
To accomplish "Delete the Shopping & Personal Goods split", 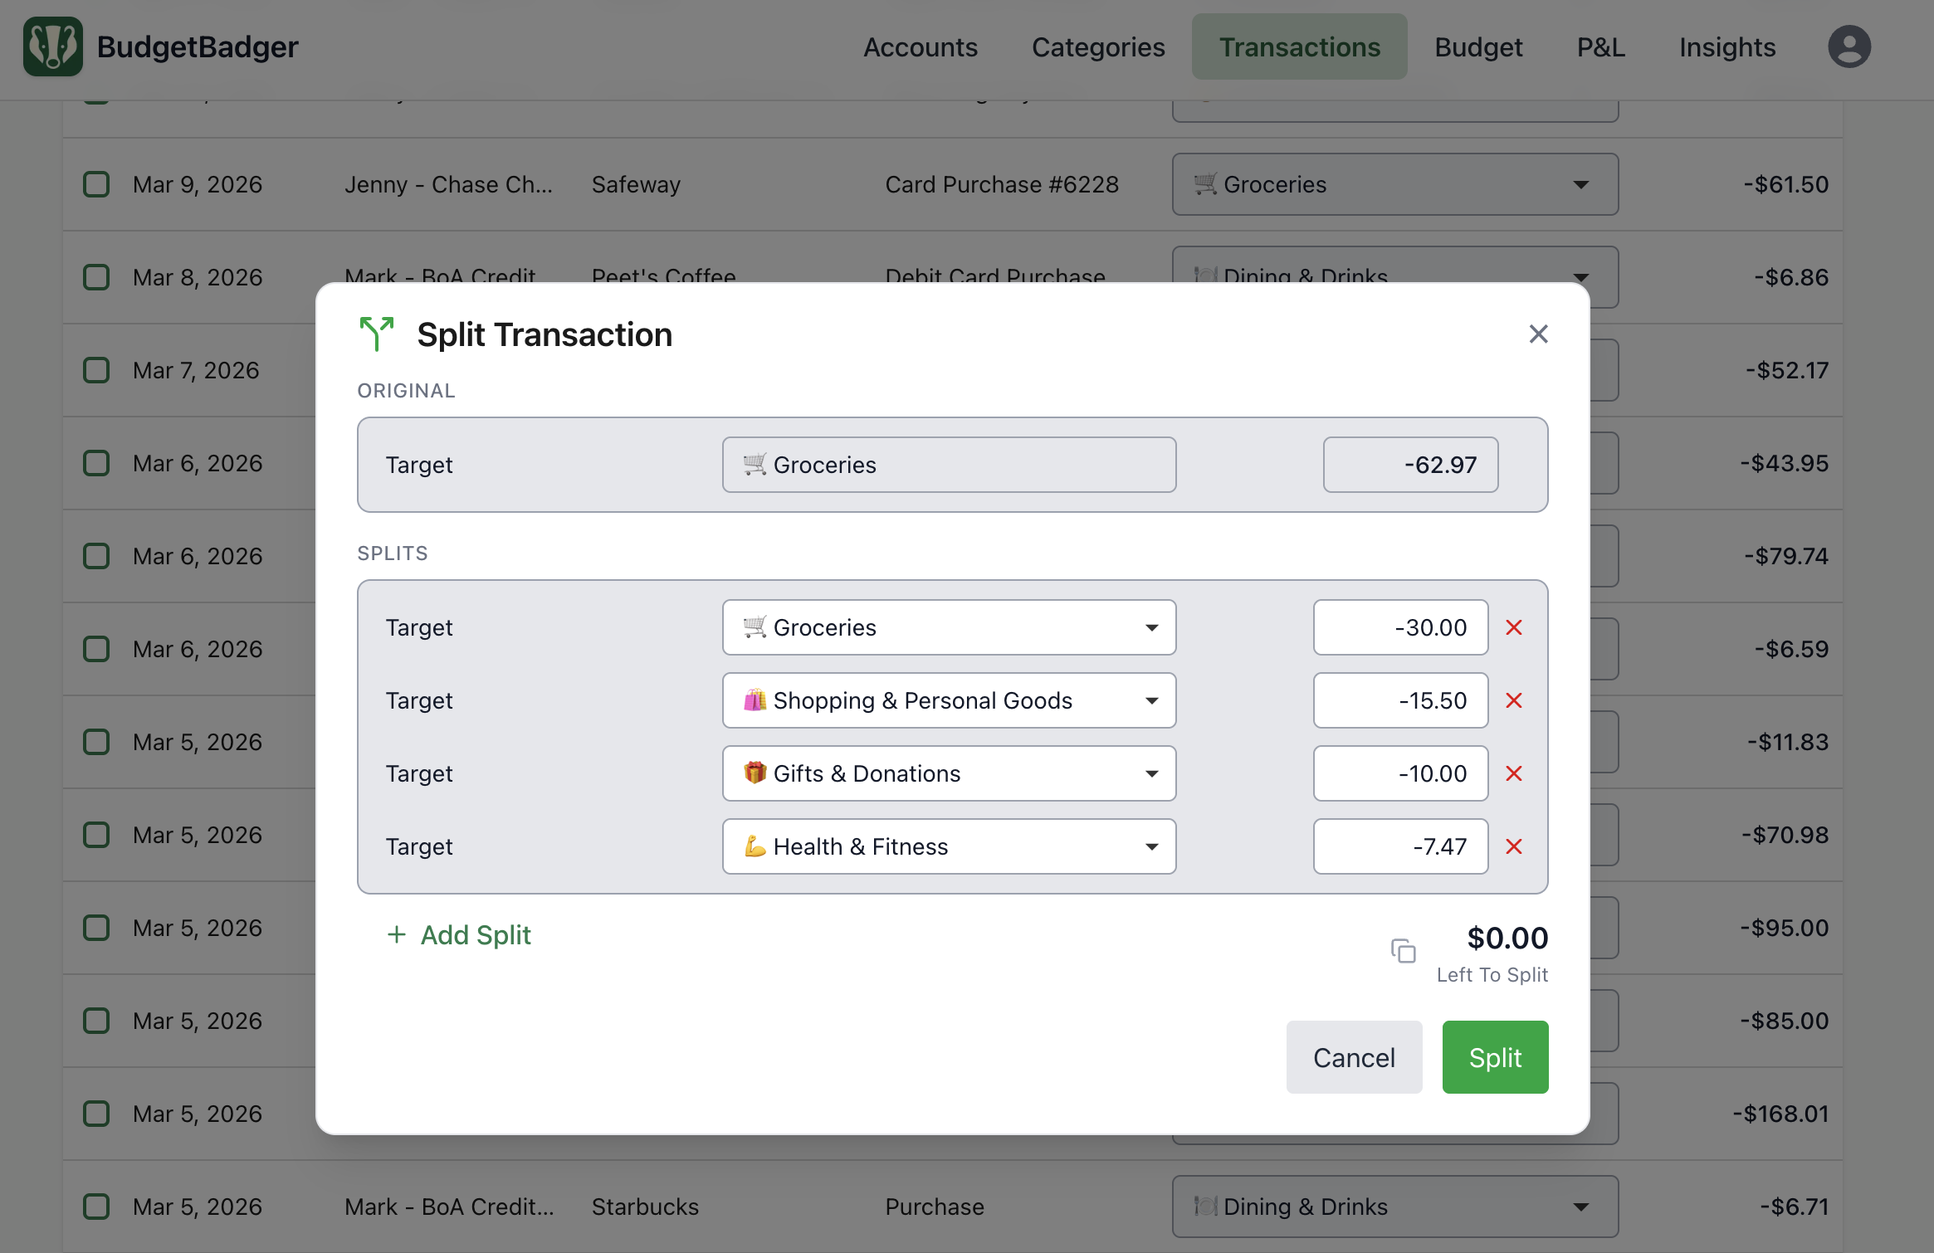I will (x=1513, y=700).
